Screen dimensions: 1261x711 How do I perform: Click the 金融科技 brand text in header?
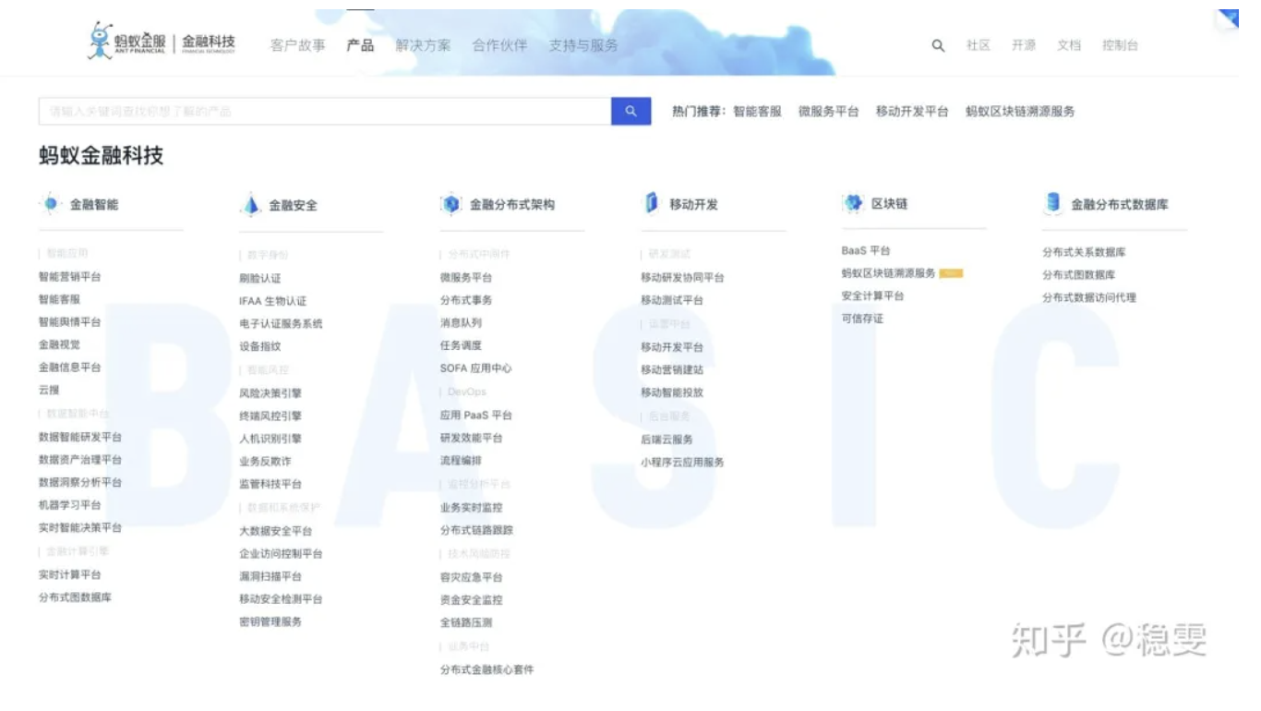209,42
